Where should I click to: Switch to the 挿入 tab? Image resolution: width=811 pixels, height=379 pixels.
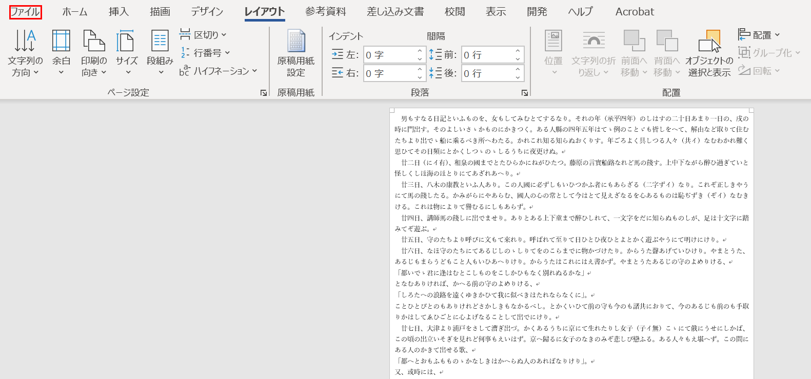click(118, 12)
